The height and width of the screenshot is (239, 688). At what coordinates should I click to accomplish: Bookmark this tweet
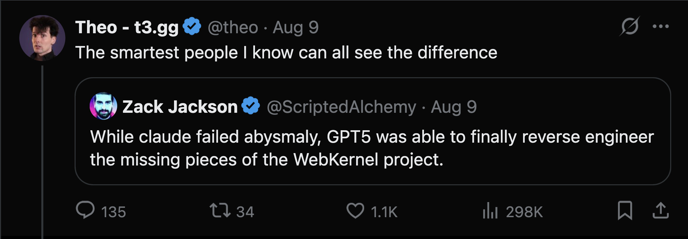(625, 211)
